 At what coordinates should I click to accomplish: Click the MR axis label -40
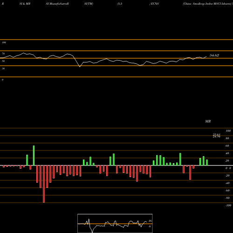pos(227,183)
